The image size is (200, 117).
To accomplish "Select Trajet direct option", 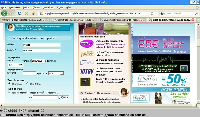I will coord(27,92).
